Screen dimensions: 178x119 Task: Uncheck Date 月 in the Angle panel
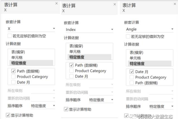tap(132, 72)
